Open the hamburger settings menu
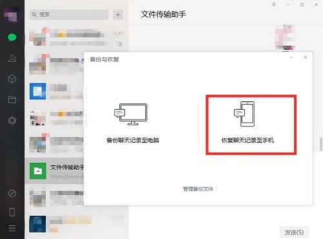The image size is (323, 239). (12, 228)
